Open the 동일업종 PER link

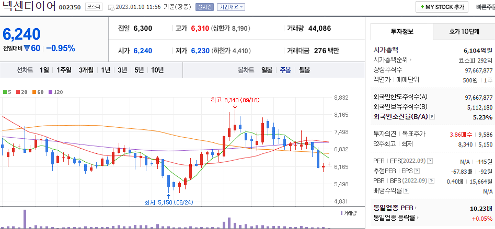395,208
